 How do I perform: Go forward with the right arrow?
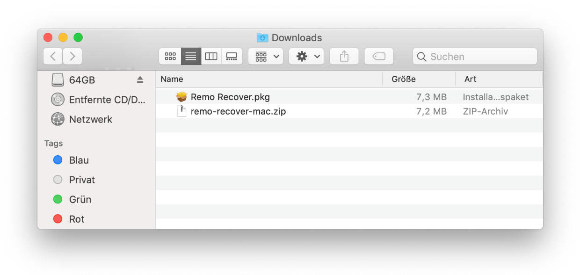coord(72,57)
